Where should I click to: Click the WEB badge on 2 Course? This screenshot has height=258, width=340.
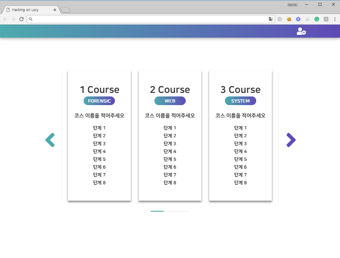(170, 101)
